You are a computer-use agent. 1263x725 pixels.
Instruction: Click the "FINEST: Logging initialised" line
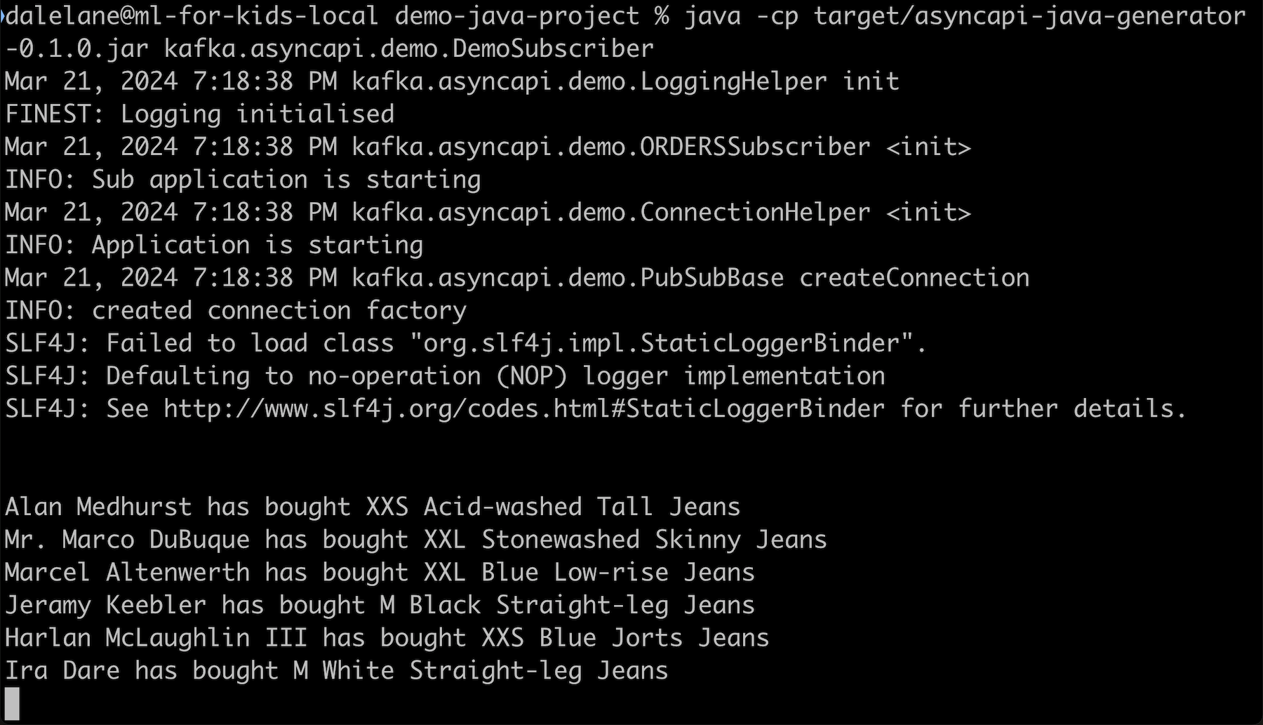point(199,114)
